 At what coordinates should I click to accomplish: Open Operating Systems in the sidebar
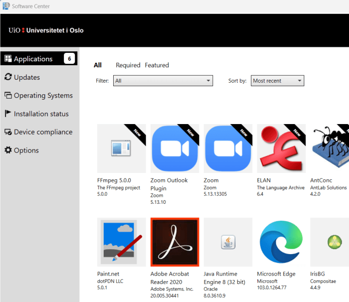click(x=43, y=96)
